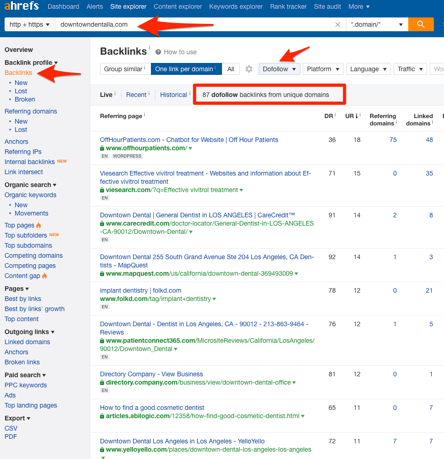The image size is (444, 459).
Task: Open the OffHourPatients.com Chatbot page title link
Action: 189,140
